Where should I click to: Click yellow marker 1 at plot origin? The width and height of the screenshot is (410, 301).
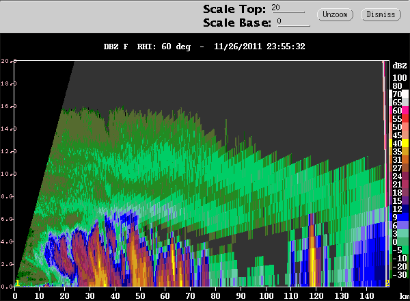point(17,283)
